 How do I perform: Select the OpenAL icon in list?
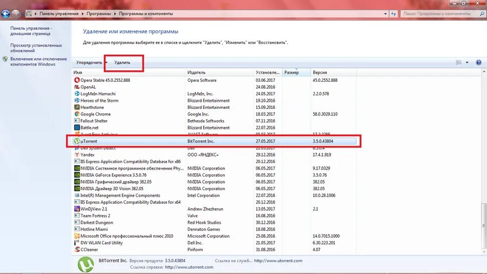(x=77, y=87)
